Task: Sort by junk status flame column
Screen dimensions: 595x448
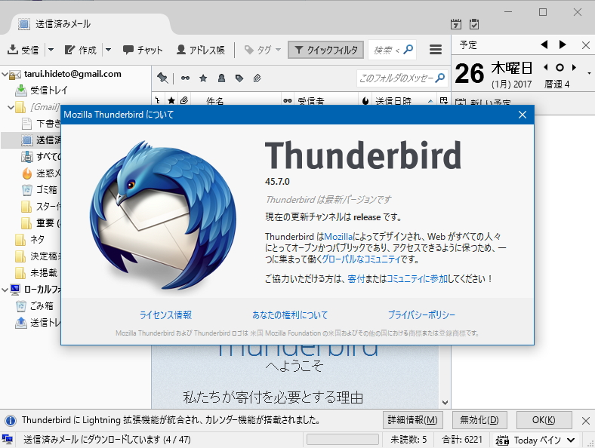Action: point(365,100)
